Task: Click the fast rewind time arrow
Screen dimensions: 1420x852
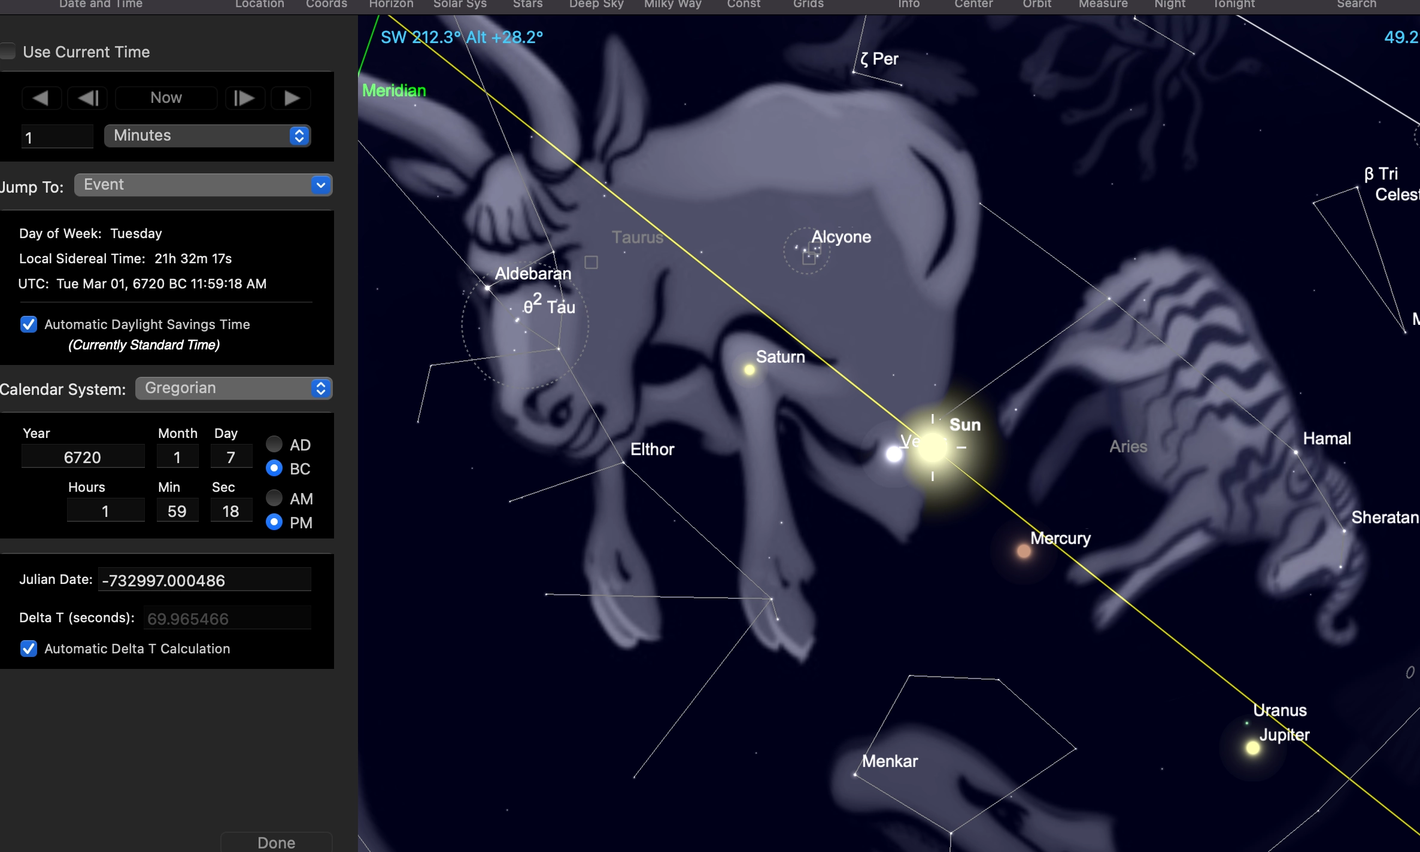Action: [41, 98]
